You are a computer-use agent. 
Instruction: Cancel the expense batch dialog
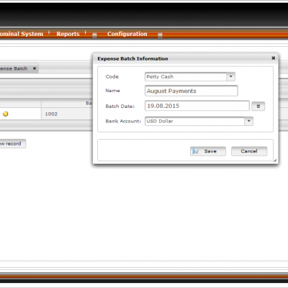249,151
